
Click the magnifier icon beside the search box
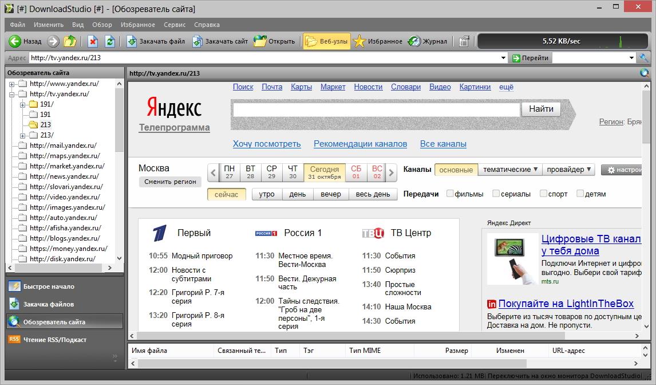[644, 58]
